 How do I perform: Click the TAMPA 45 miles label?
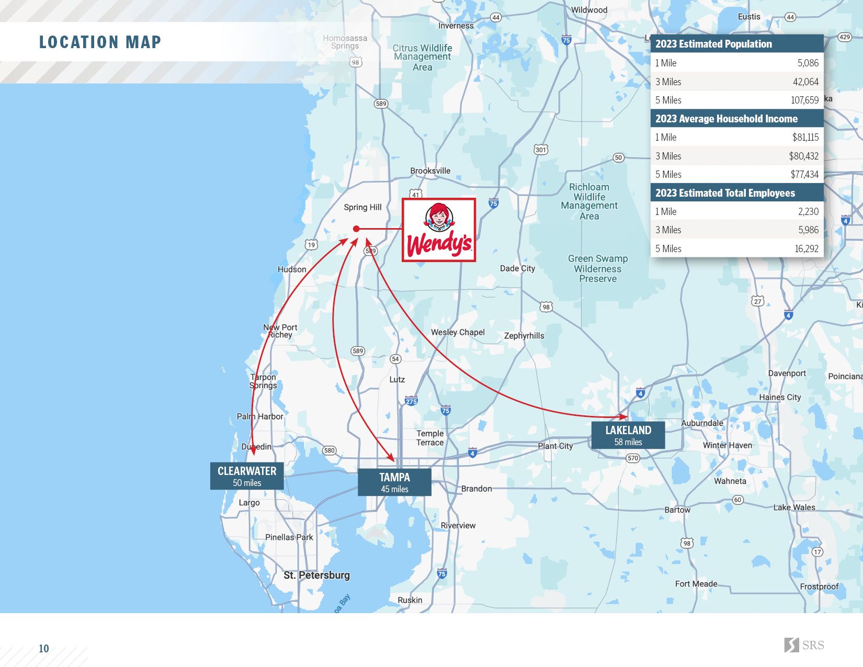(x=394, y=482)
